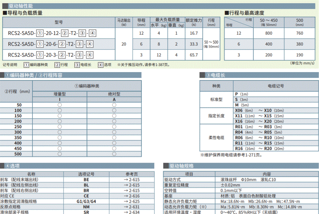The image size is (319, 214).
Task: Select max speed value 760
Action: tap(299, 33)
